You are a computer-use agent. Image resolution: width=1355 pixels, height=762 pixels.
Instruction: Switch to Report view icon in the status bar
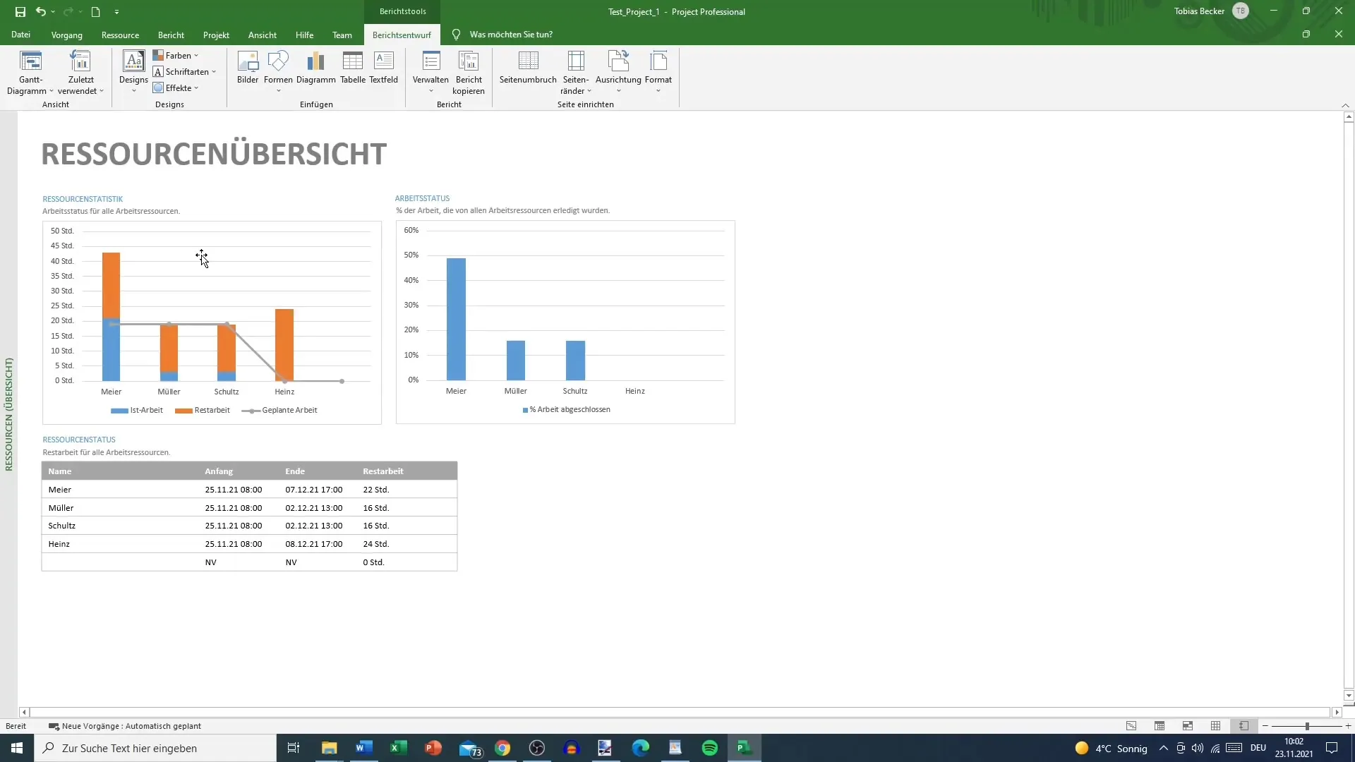tap(1243, 726)
